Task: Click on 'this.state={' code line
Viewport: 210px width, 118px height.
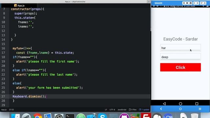Action: 25,18
